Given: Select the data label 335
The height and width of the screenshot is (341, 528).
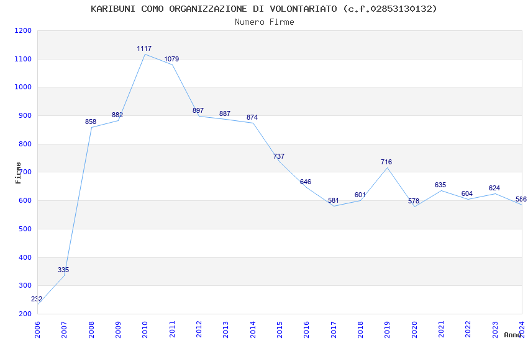Looking at the screenshot, I should click(63, 270).
